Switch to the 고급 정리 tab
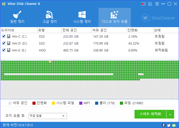The height and width of the screenshot is (128, 179). tap(50, 17)
